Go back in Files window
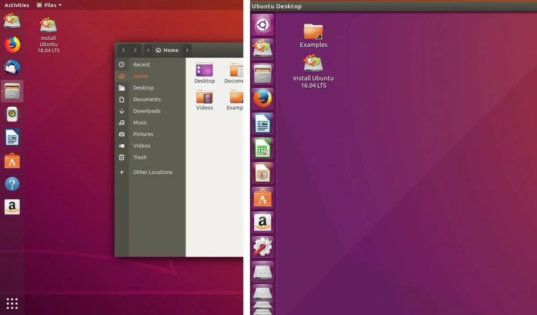 (x=124, y=50)
